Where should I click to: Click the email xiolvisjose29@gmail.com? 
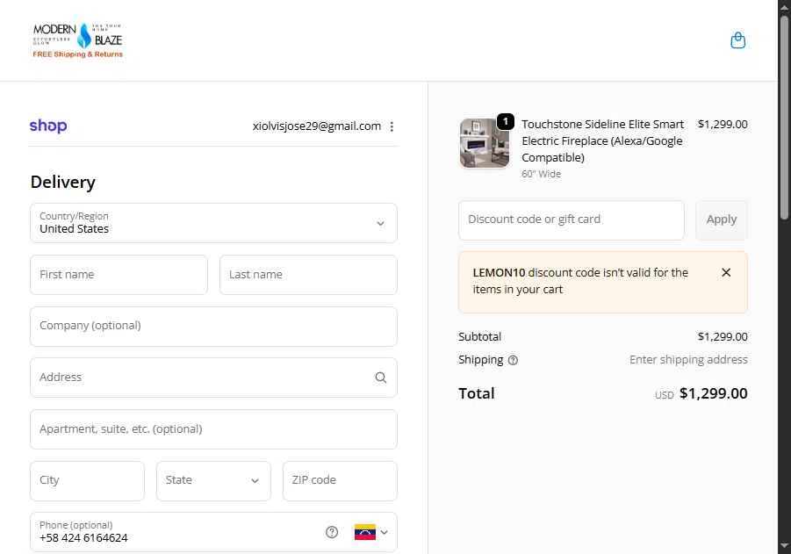317,126
